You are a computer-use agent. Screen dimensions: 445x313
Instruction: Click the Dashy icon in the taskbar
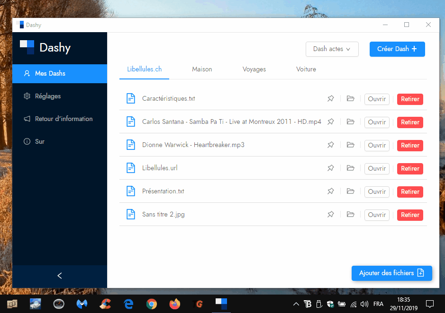tap(221, 304)
